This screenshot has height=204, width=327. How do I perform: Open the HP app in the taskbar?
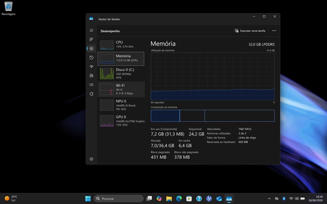(x=209, y=198)
